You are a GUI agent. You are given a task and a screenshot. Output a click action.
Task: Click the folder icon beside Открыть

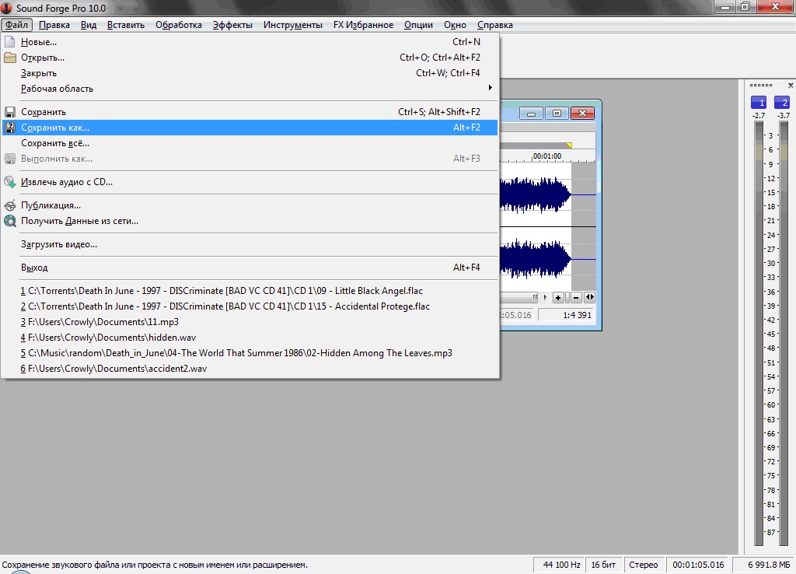point(9,58)
